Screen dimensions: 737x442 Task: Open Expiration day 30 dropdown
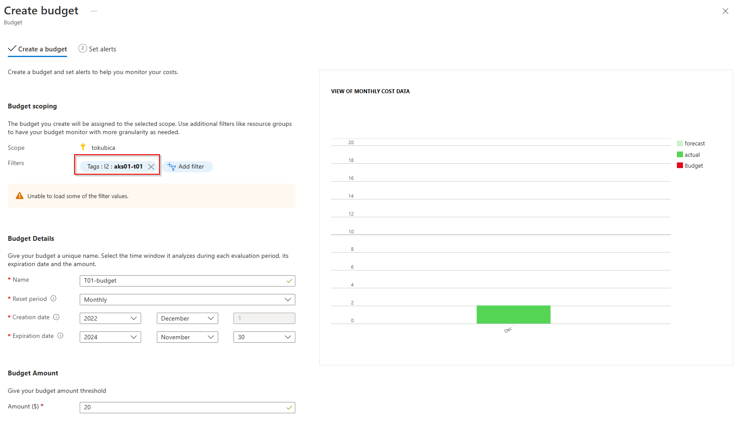click(x=264, y=337)
